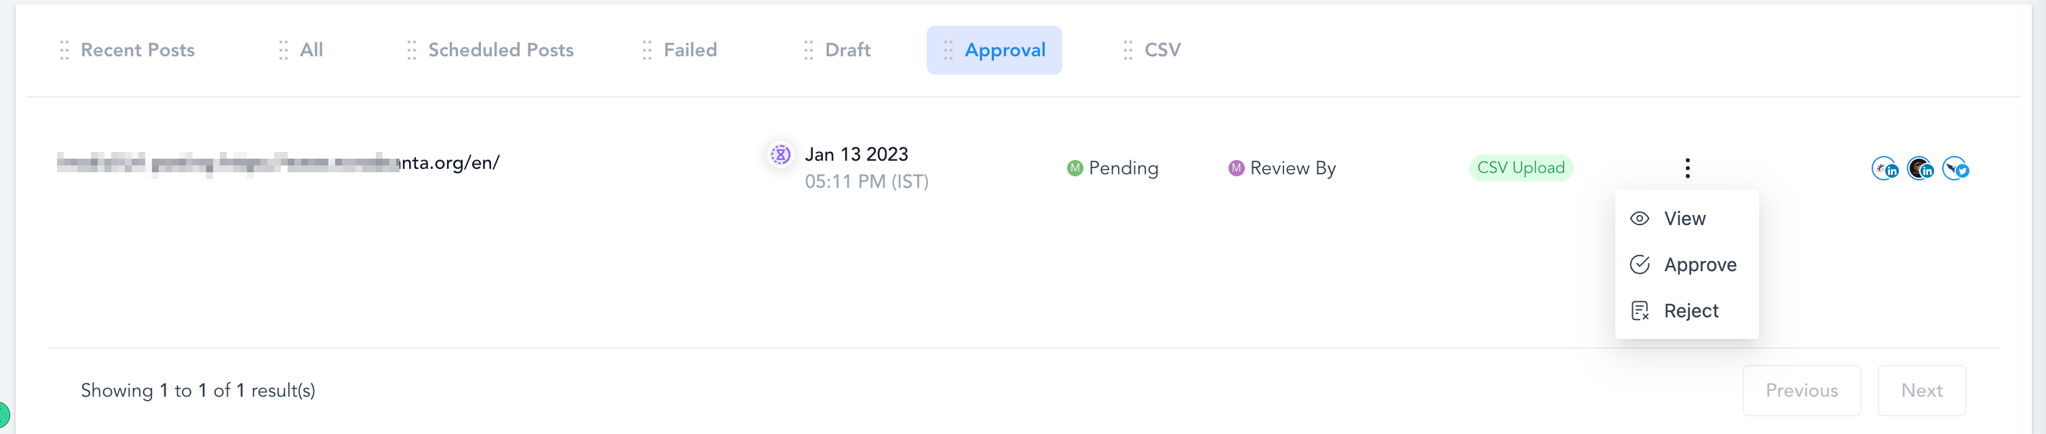Switch to the Recent Posts tab
2046x434 pixels.
click(138, 51)
